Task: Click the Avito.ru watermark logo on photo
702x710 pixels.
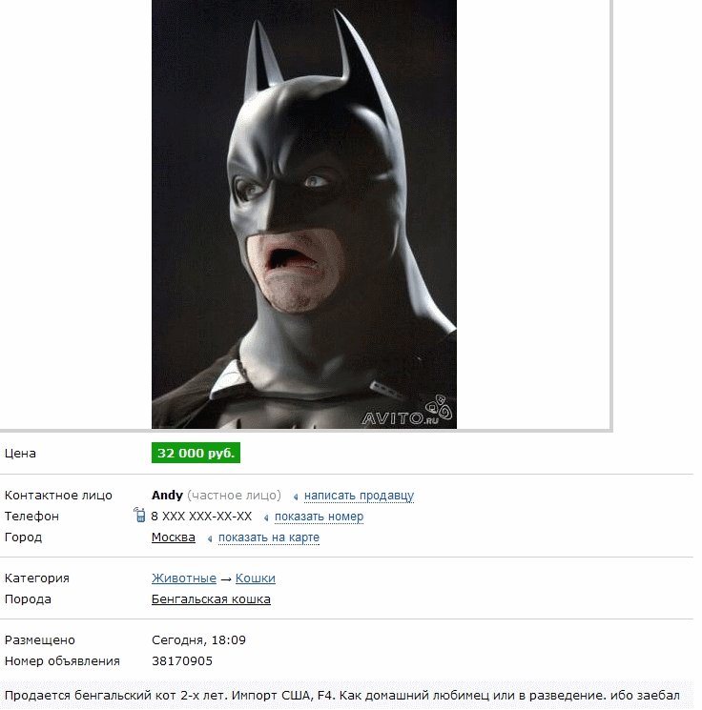Action: [406, 411]
